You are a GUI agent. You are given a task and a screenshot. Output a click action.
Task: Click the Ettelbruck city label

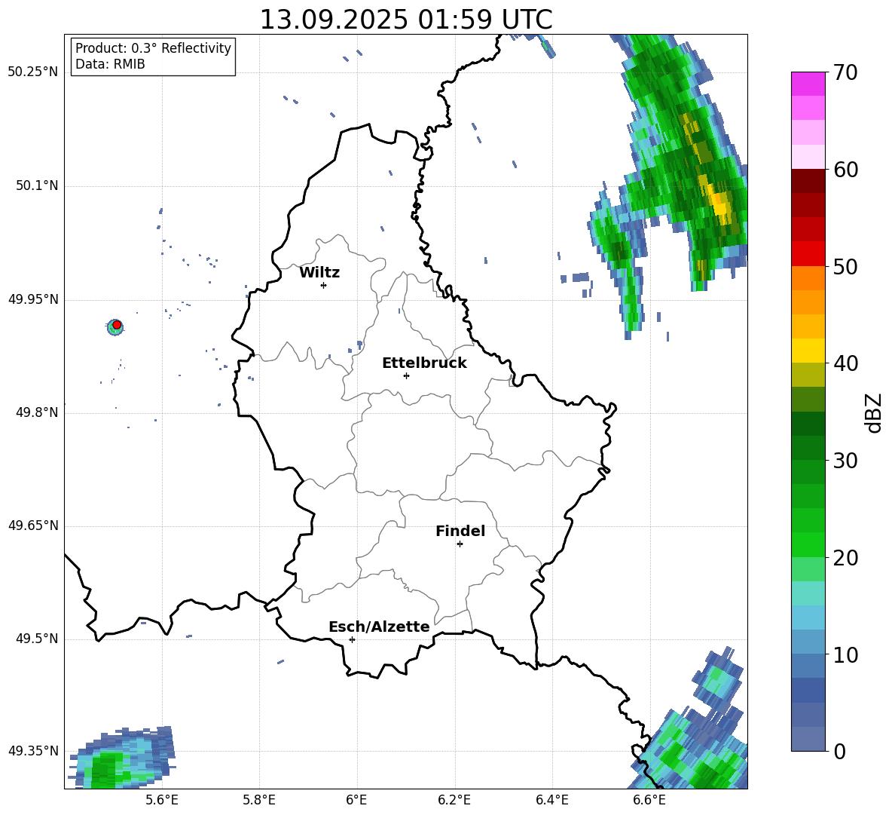coord(424,363)
